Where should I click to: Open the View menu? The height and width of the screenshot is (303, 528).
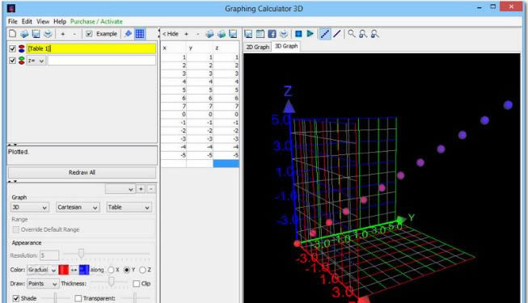tap(43, 21)
